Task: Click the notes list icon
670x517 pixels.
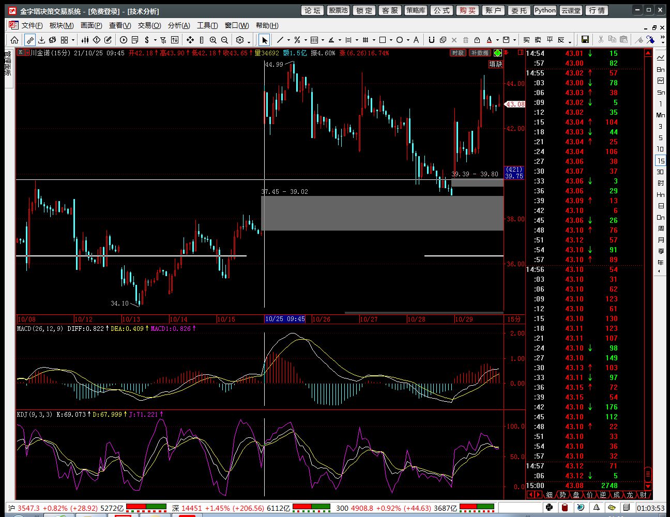Action: coord(135,40)
